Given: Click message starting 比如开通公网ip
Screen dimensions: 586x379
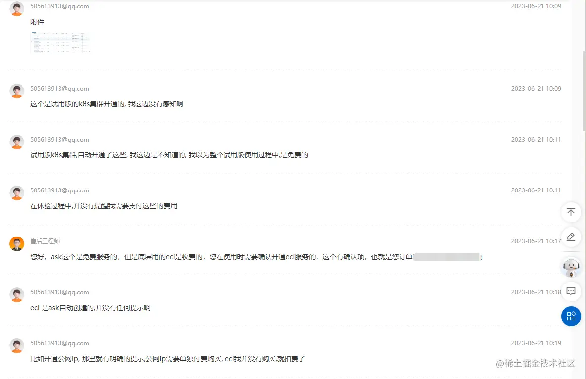Looking at the screenshot, I should point(168,359).
